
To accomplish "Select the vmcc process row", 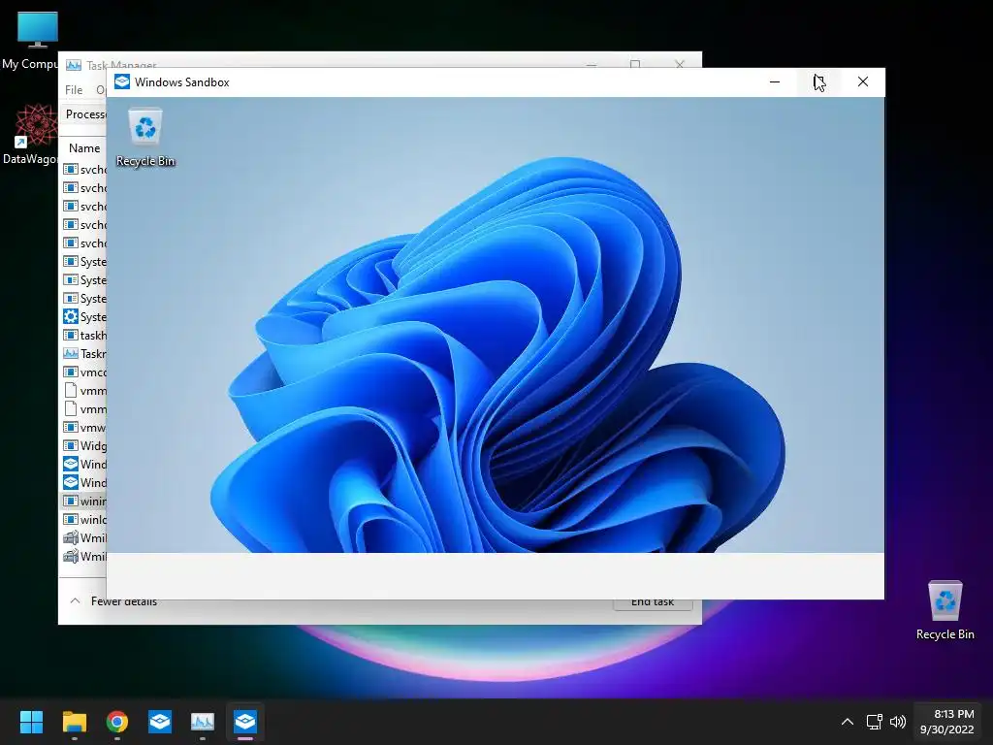I will click(x=84, y=372).
